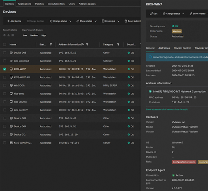208x191 pixels.
Task: Filter devices by Medium importance
Action: [34, 35]
